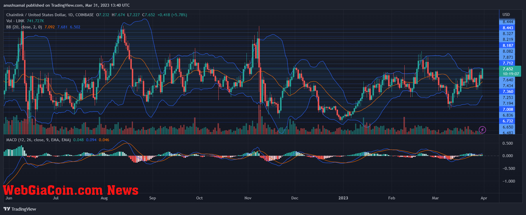526x215 pixels.
Task: Select the Vol · LINK indicator label
Action: pyautogui.click(x=15, y=21)
